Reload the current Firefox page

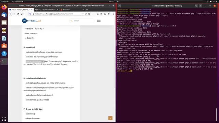[18, 14]
